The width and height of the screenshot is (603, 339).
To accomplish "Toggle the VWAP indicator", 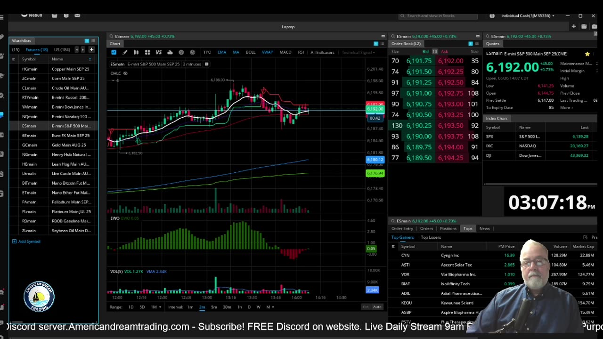I will 268,52.
